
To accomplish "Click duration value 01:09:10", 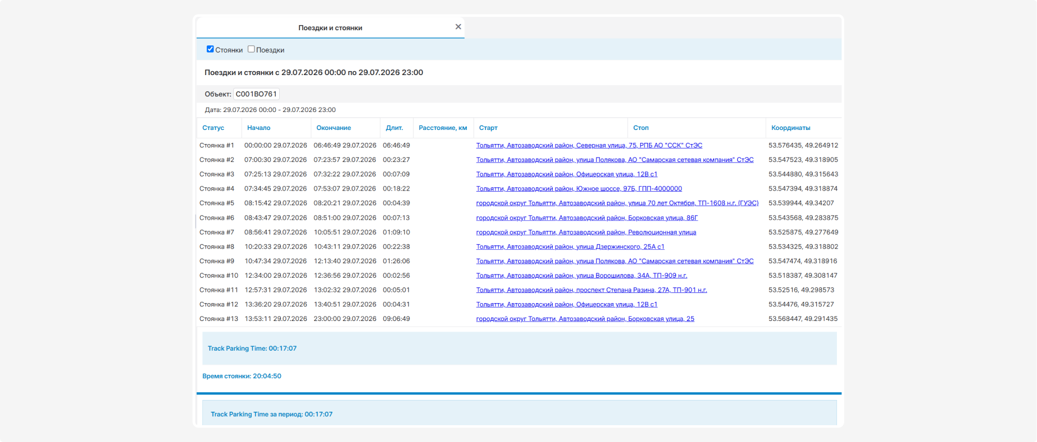I will pos(396,232).
